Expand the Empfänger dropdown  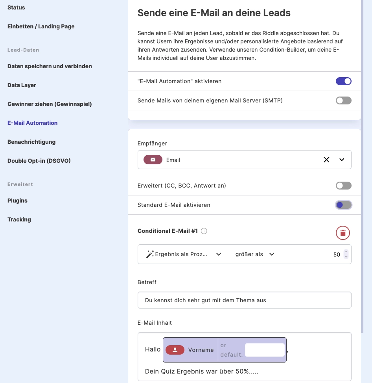tap(342, 160)
